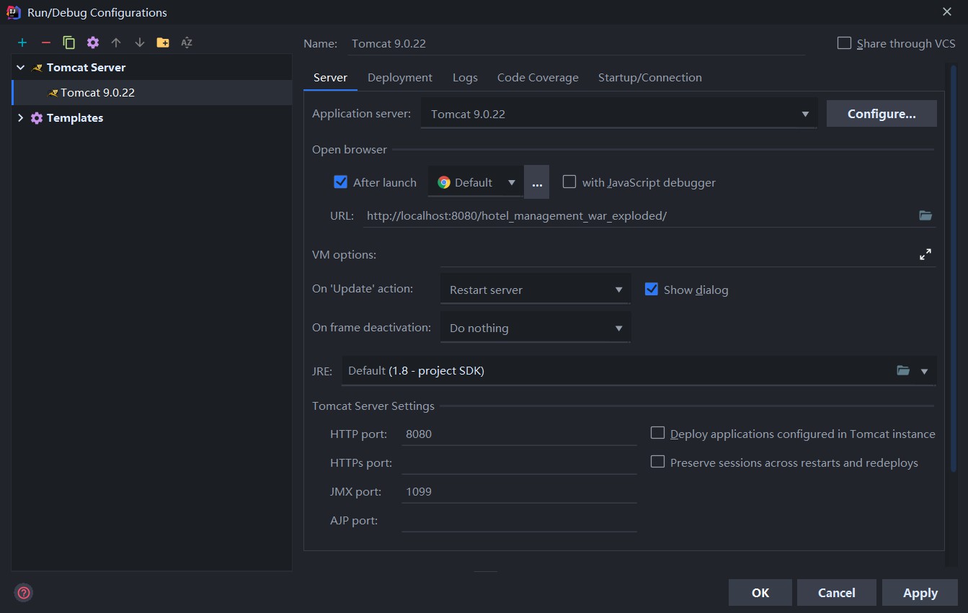Open edit templates gear icon in toolbar

[x=93, y=43]
